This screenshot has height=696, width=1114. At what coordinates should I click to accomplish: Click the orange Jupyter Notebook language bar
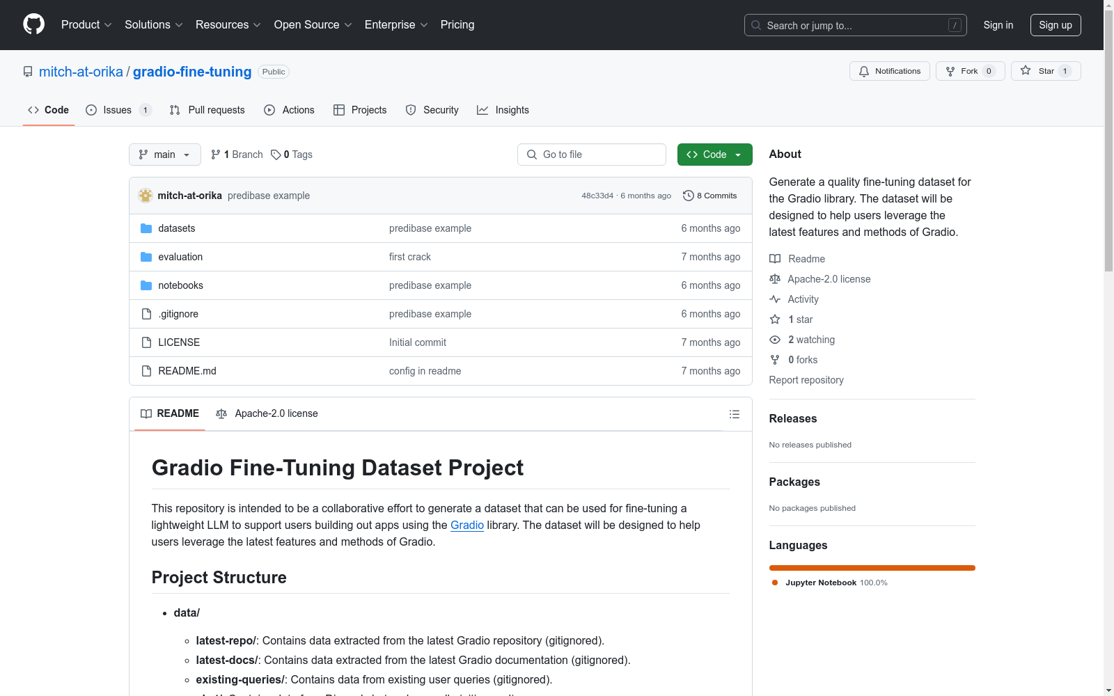(872, 568)
